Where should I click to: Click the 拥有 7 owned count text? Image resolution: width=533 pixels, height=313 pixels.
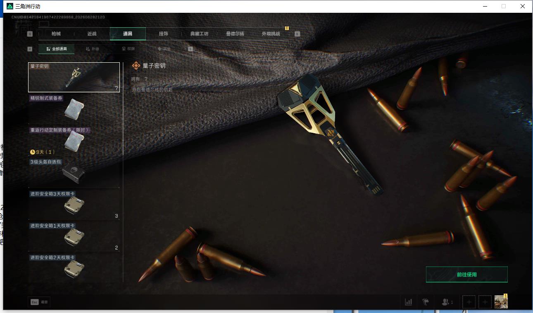[x=139, y=79]
